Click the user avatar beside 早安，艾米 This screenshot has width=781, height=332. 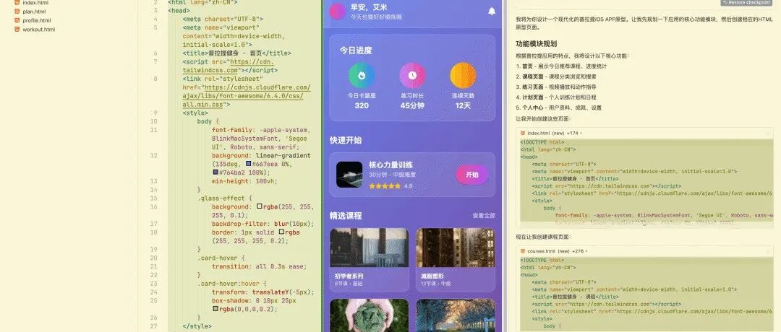(337, 11)
